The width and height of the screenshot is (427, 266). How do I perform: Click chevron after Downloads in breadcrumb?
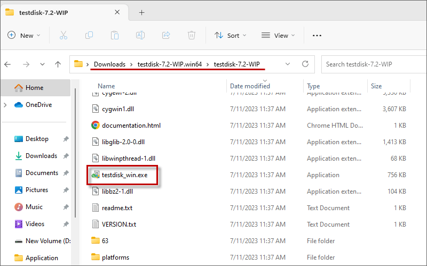tap(131, 64)
